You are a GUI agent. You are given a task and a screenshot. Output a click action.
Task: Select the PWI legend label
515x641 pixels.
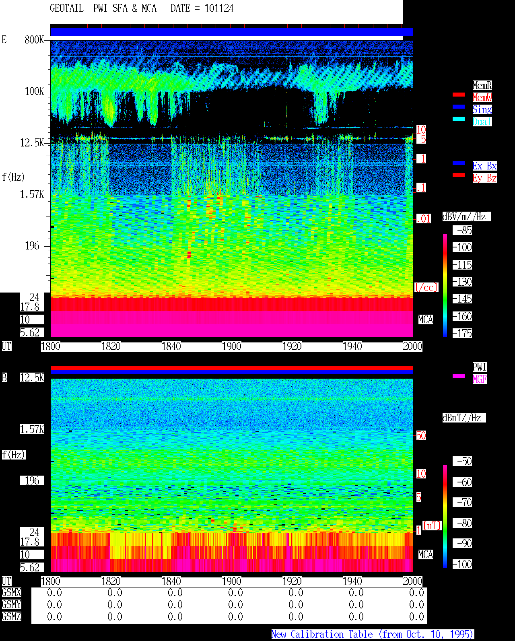[480, 367]
